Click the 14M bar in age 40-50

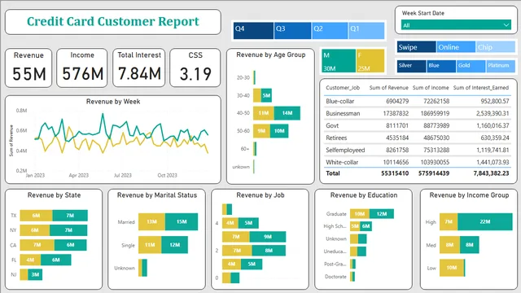tap(287, 113)
